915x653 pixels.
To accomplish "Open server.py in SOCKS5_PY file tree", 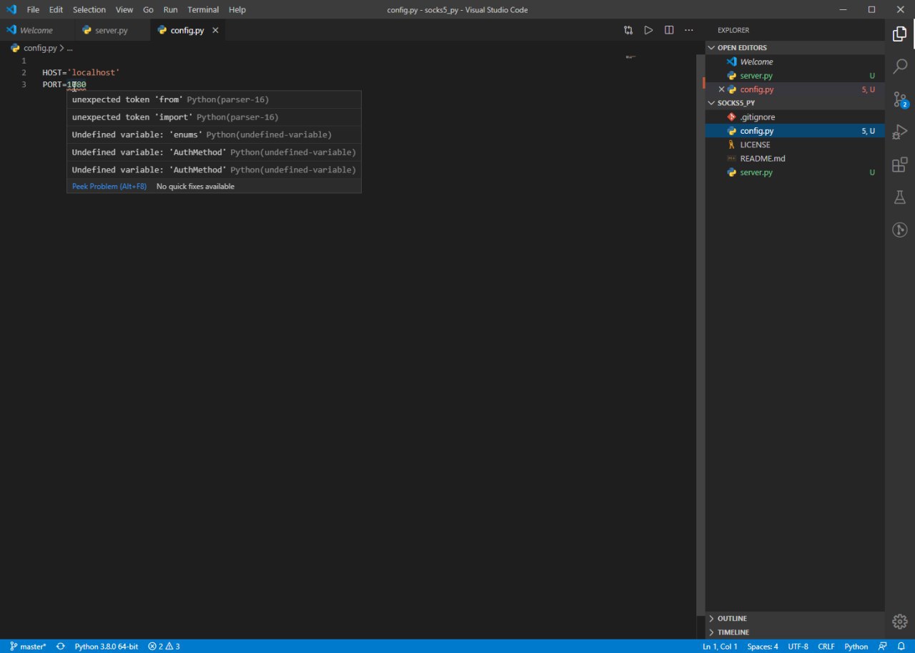I will [795, 172].
